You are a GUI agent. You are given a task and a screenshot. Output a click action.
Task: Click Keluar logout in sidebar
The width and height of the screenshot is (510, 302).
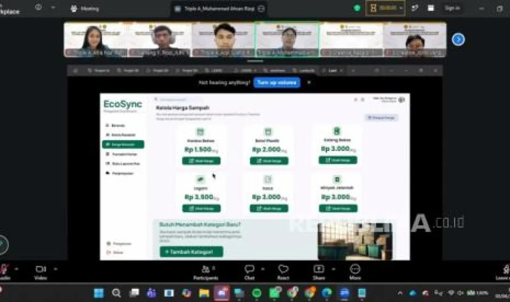pos(115,252)
